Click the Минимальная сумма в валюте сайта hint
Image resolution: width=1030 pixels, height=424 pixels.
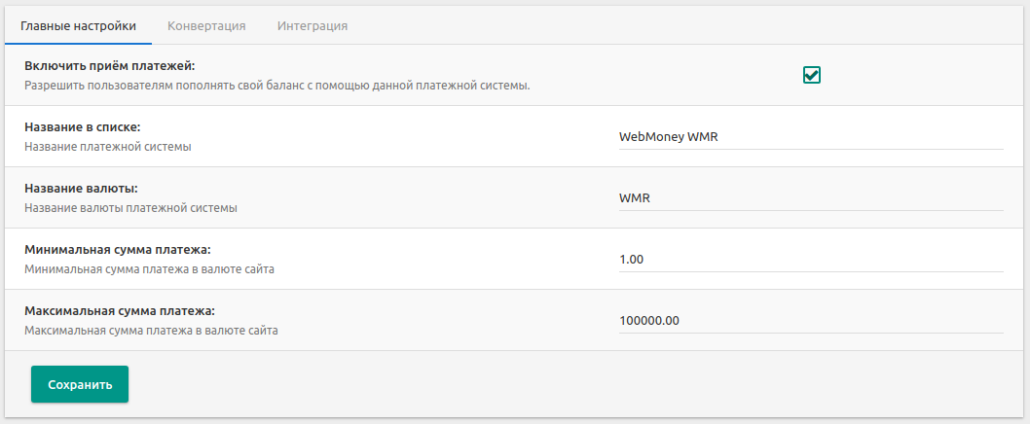pos(149,269)
